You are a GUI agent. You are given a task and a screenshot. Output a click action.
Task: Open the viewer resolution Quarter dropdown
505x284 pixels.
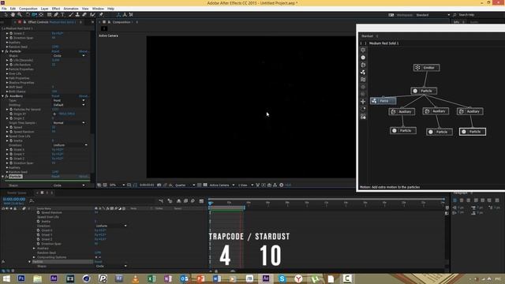pyautogui.click(x=185, y=185)
